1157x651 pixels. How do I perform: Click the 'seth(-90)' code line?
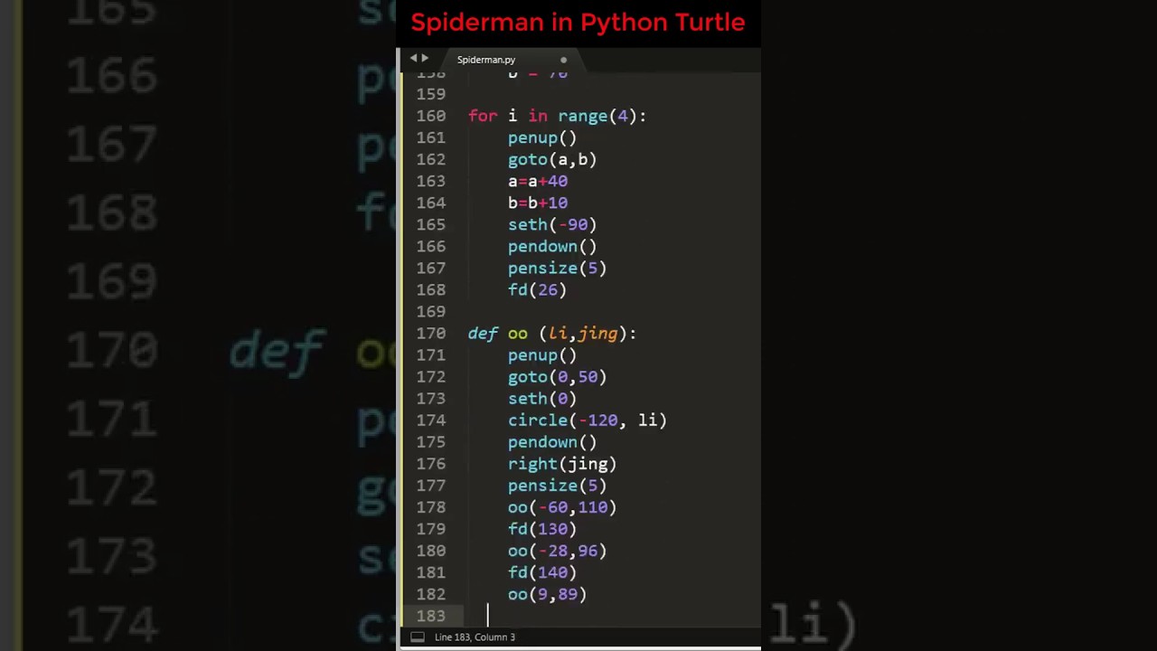pos(552,224)
